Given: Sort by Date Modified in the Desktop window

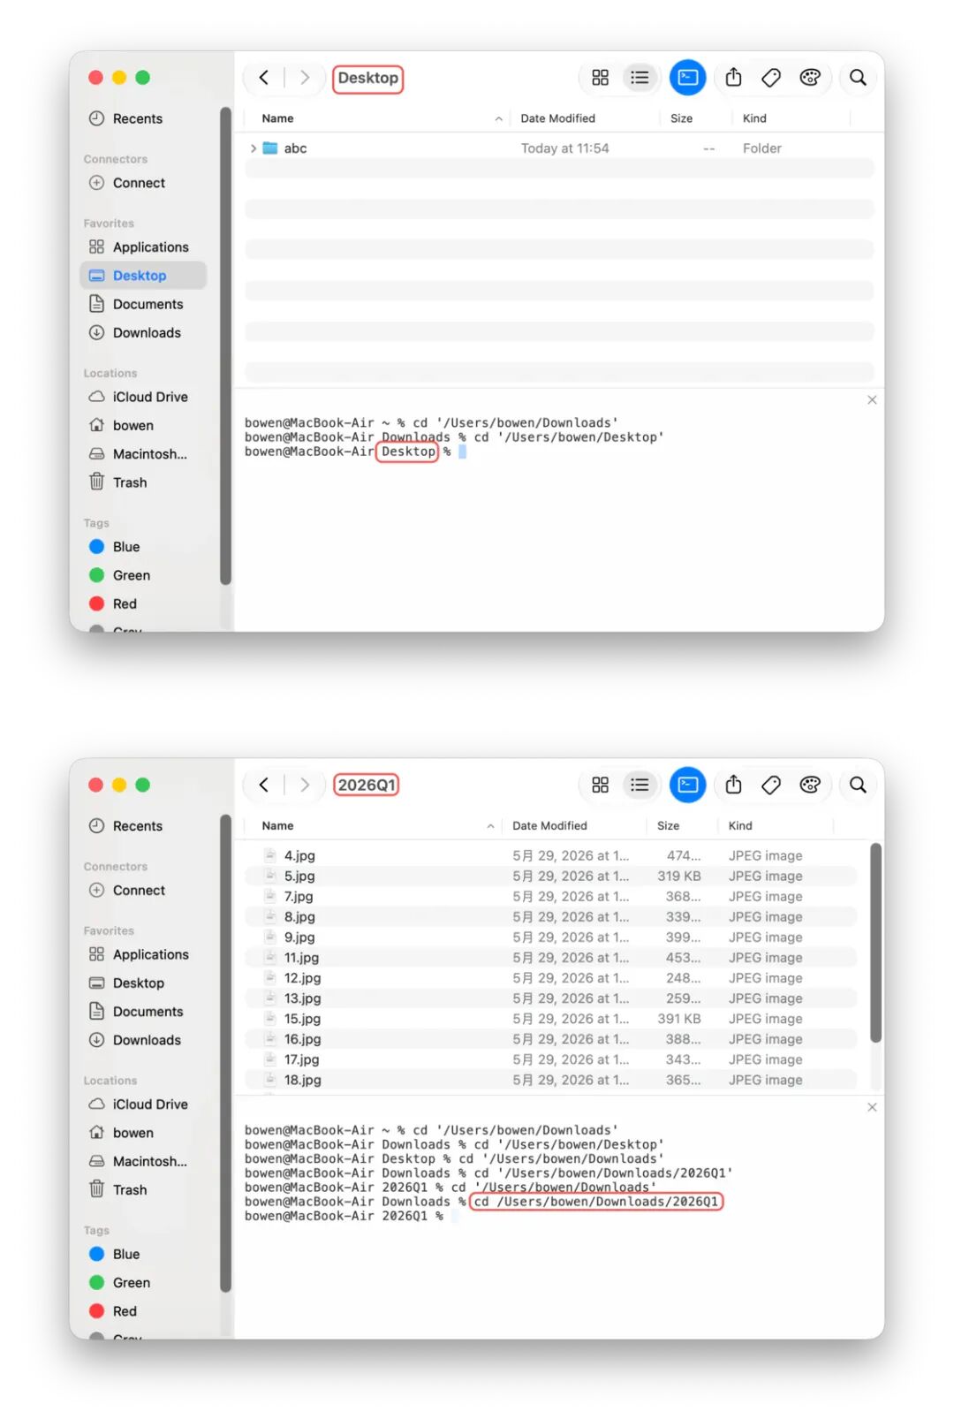Looking at the screenshot, I should click(558, 118).
